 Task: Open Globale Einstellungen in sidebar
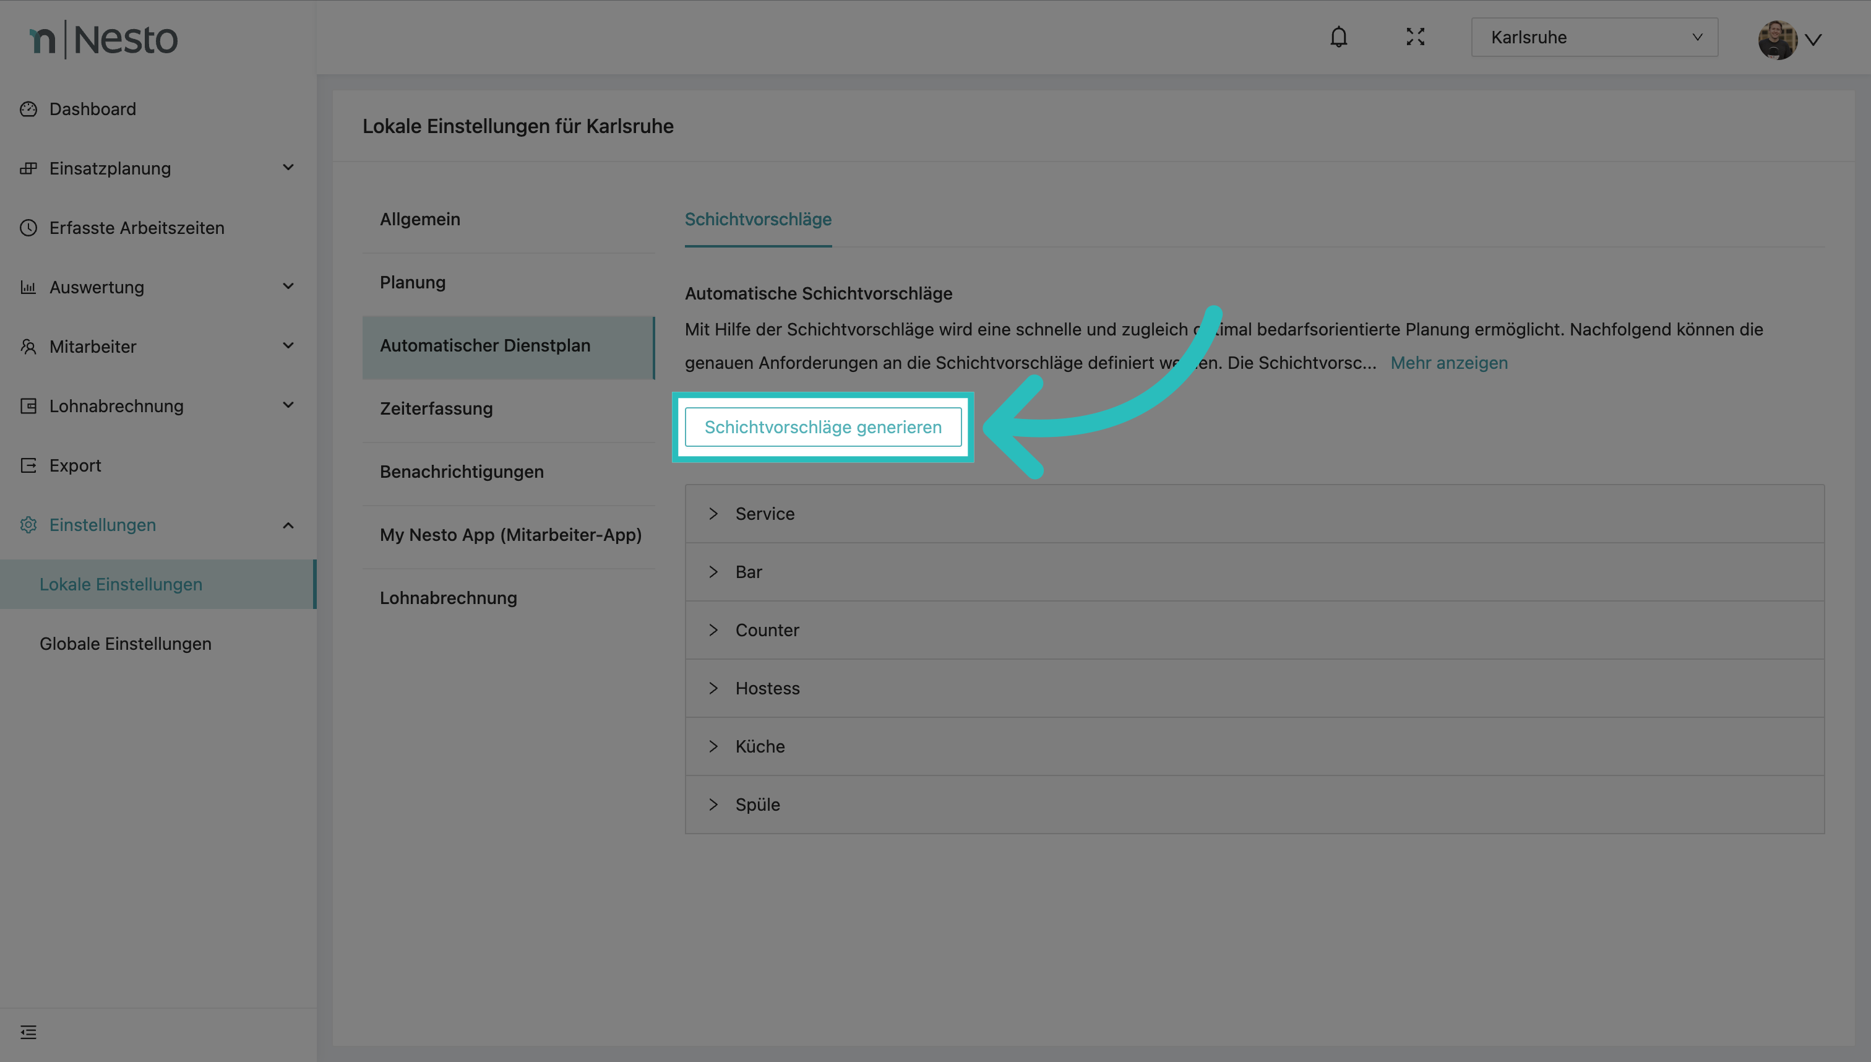pos(126,644)
